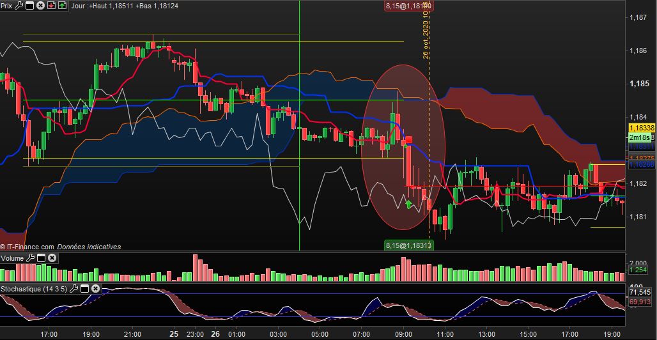Select the yellow 1,18338 current price tag
The height and width of the screenshot is (340, 657).
[x=642, y=127]
